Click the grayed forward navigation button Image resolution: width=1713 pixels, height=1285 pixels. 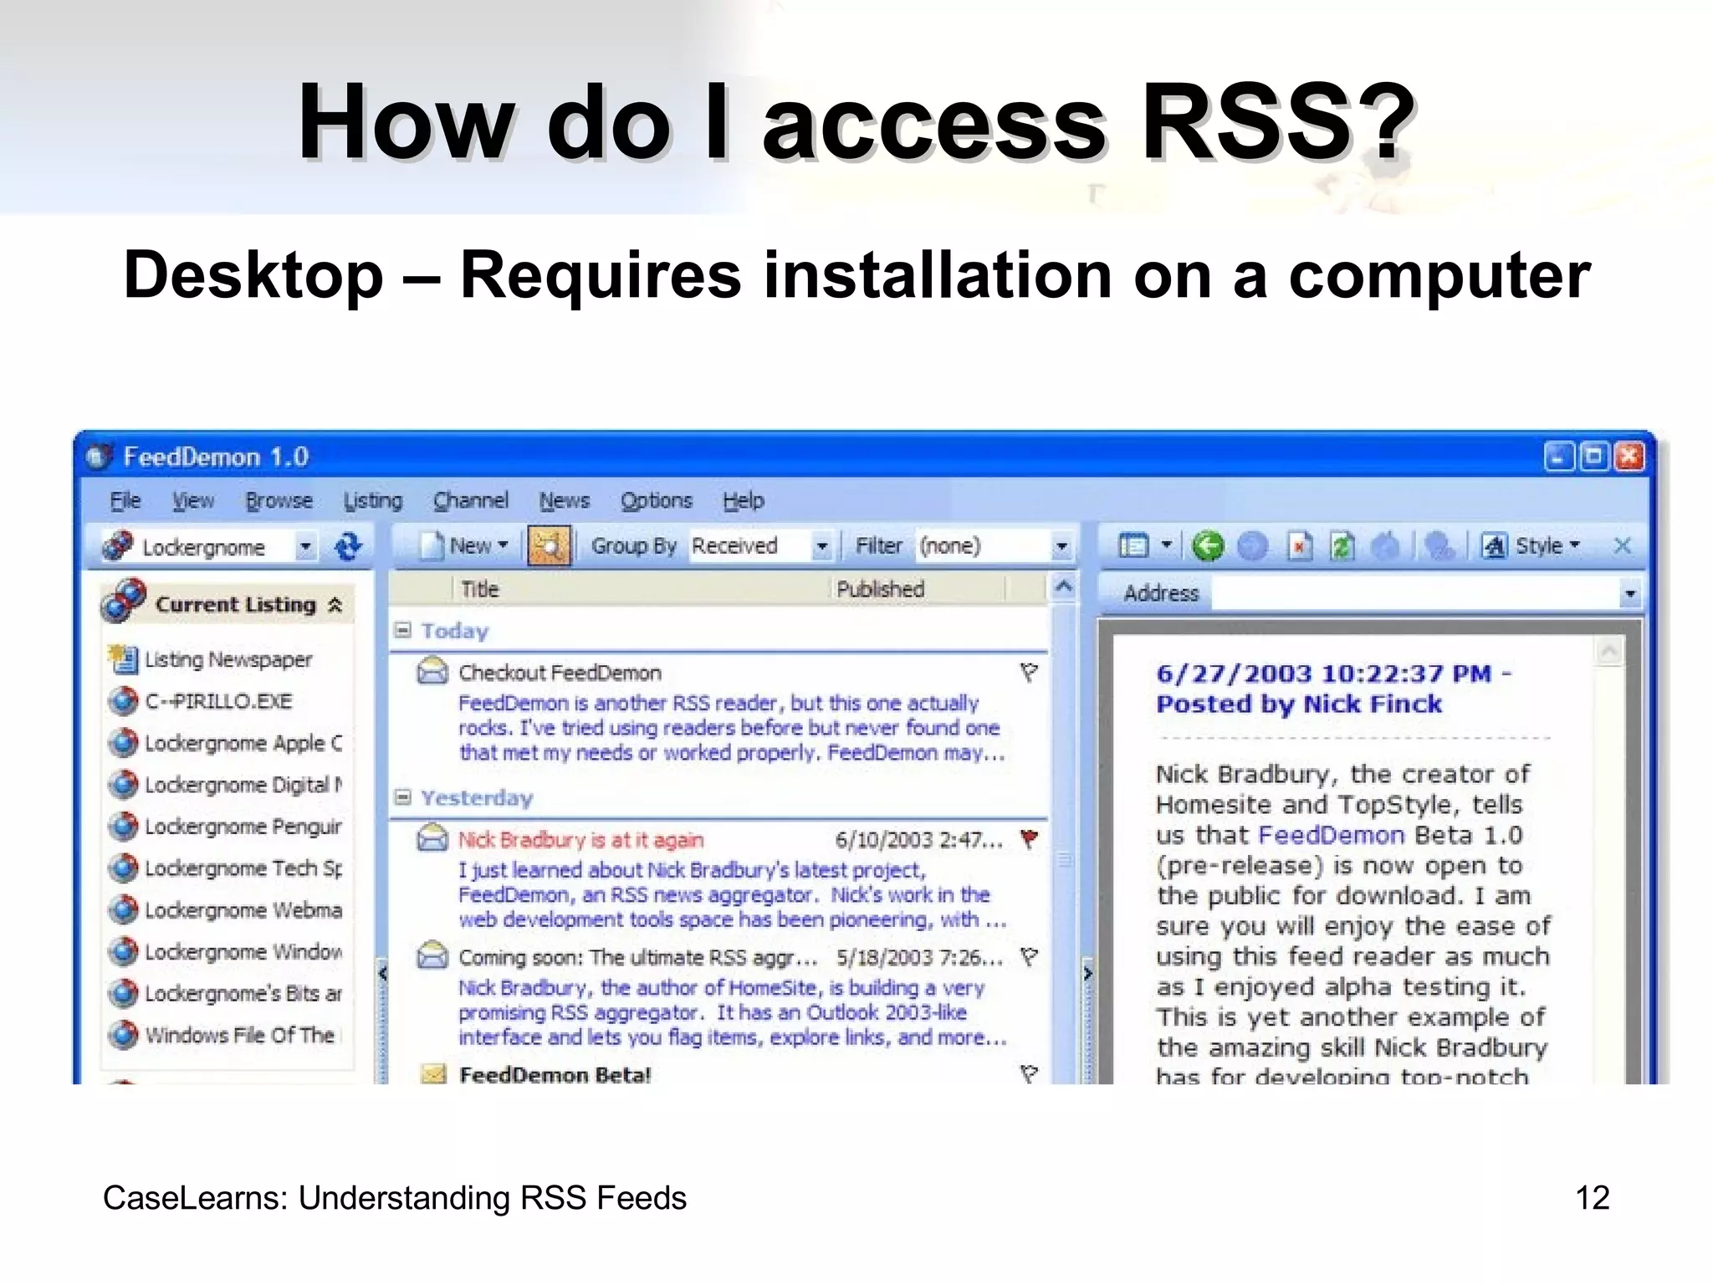pos(1252,546)
